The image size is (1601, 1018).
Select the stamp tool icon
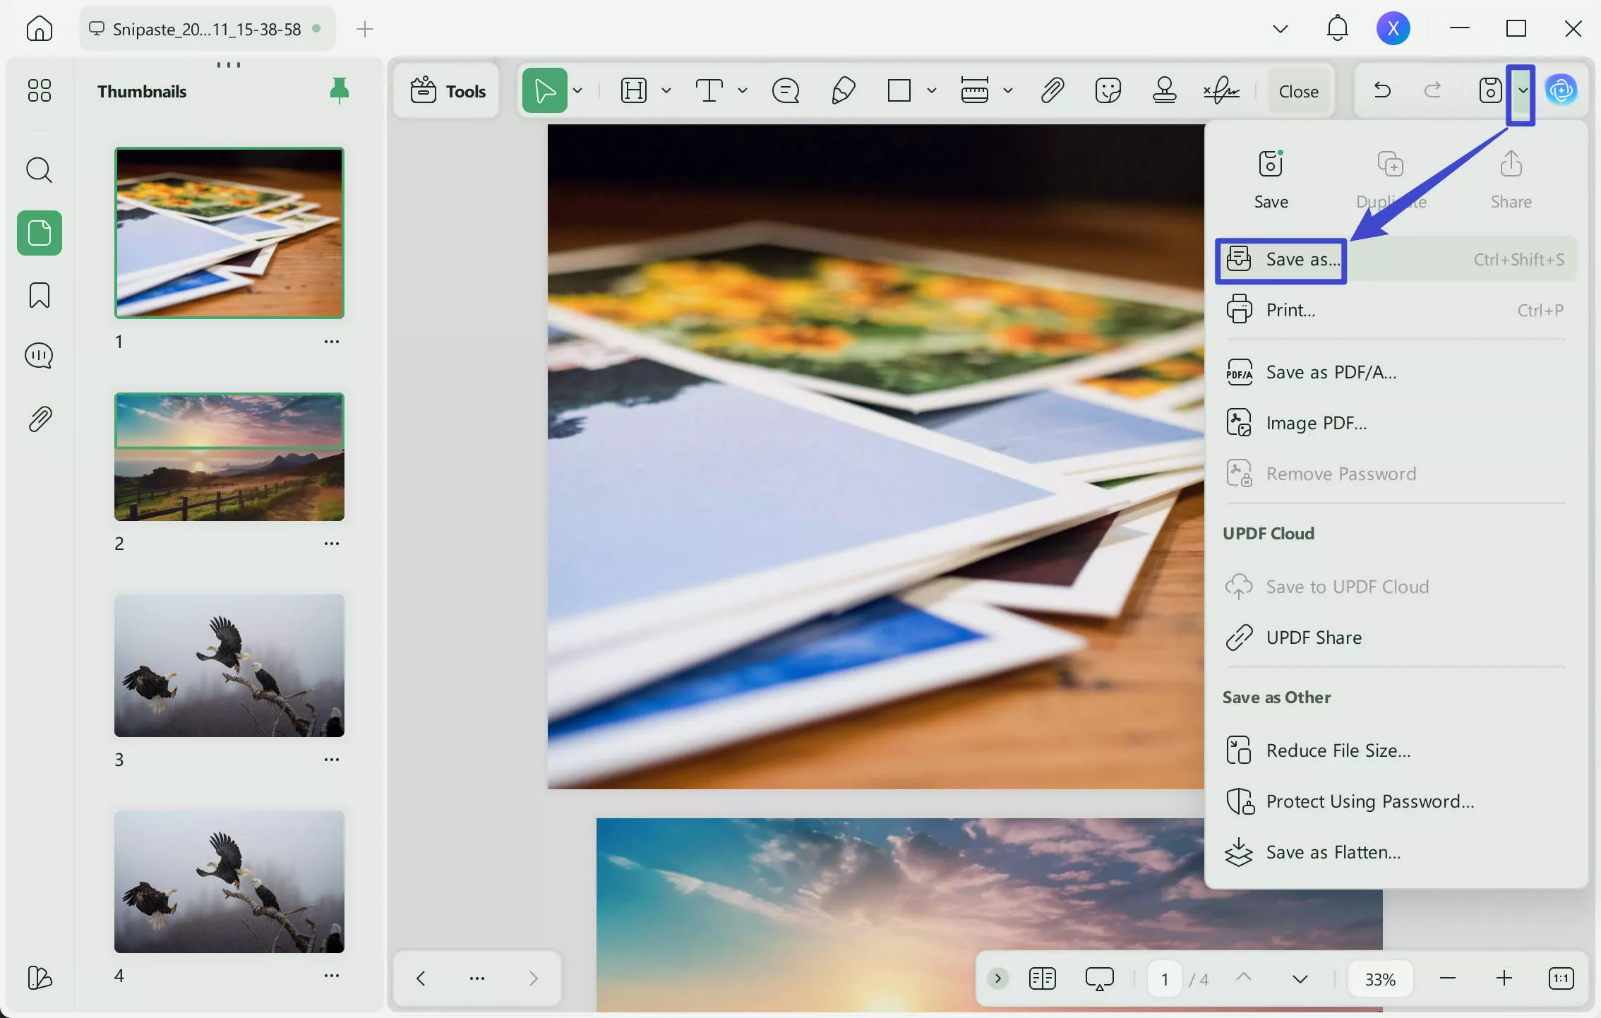click(x=1164, y=90)
